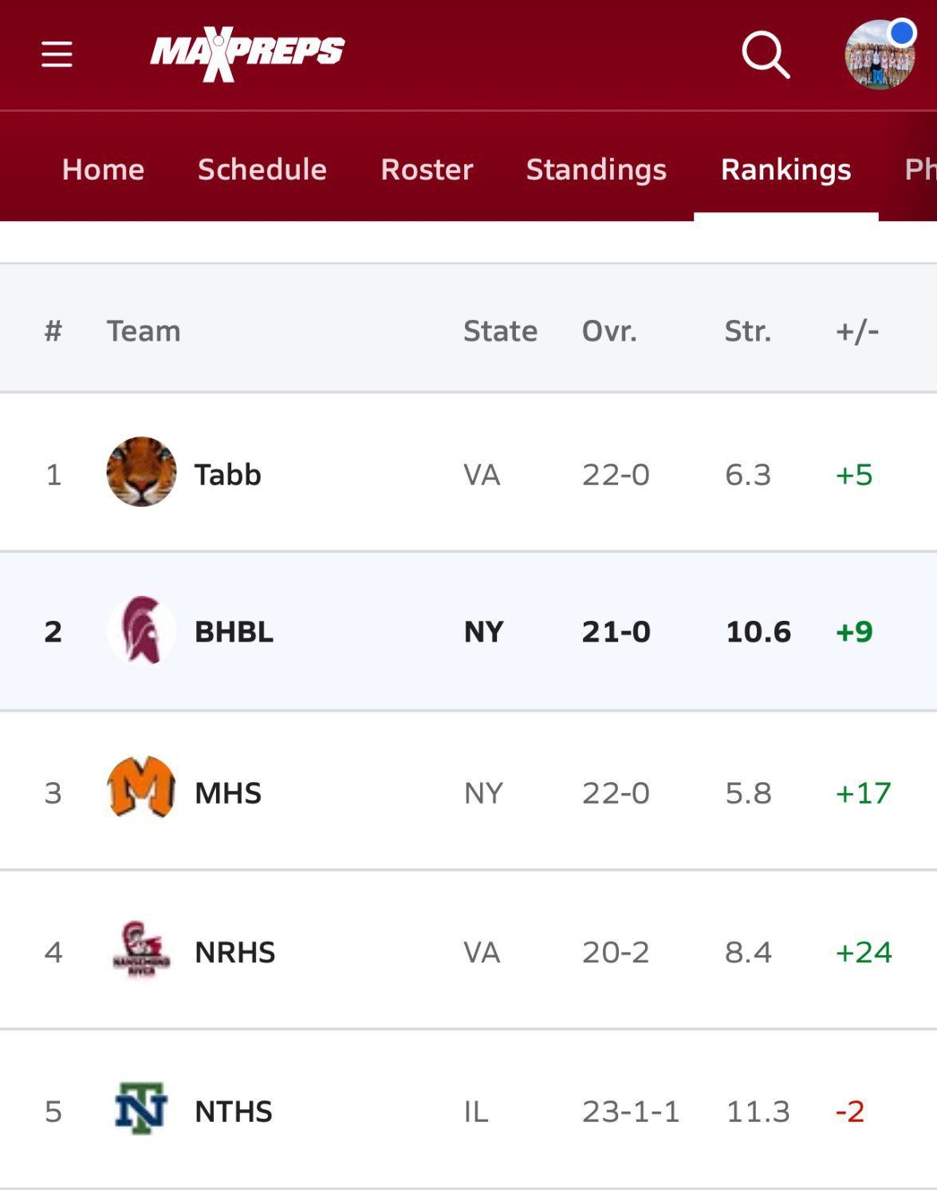The image size is (937, 1197).
Task: Open the search magnifier
Action: 766,54
